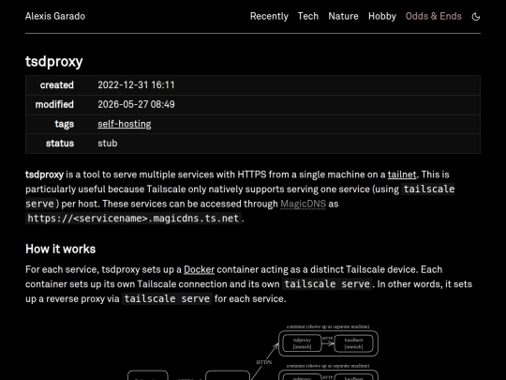
Task: Click the 'status' row label
Action: tap(60, 144)
